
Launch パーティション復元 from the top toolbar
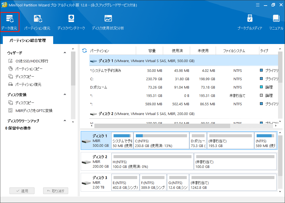coord(37,22)
